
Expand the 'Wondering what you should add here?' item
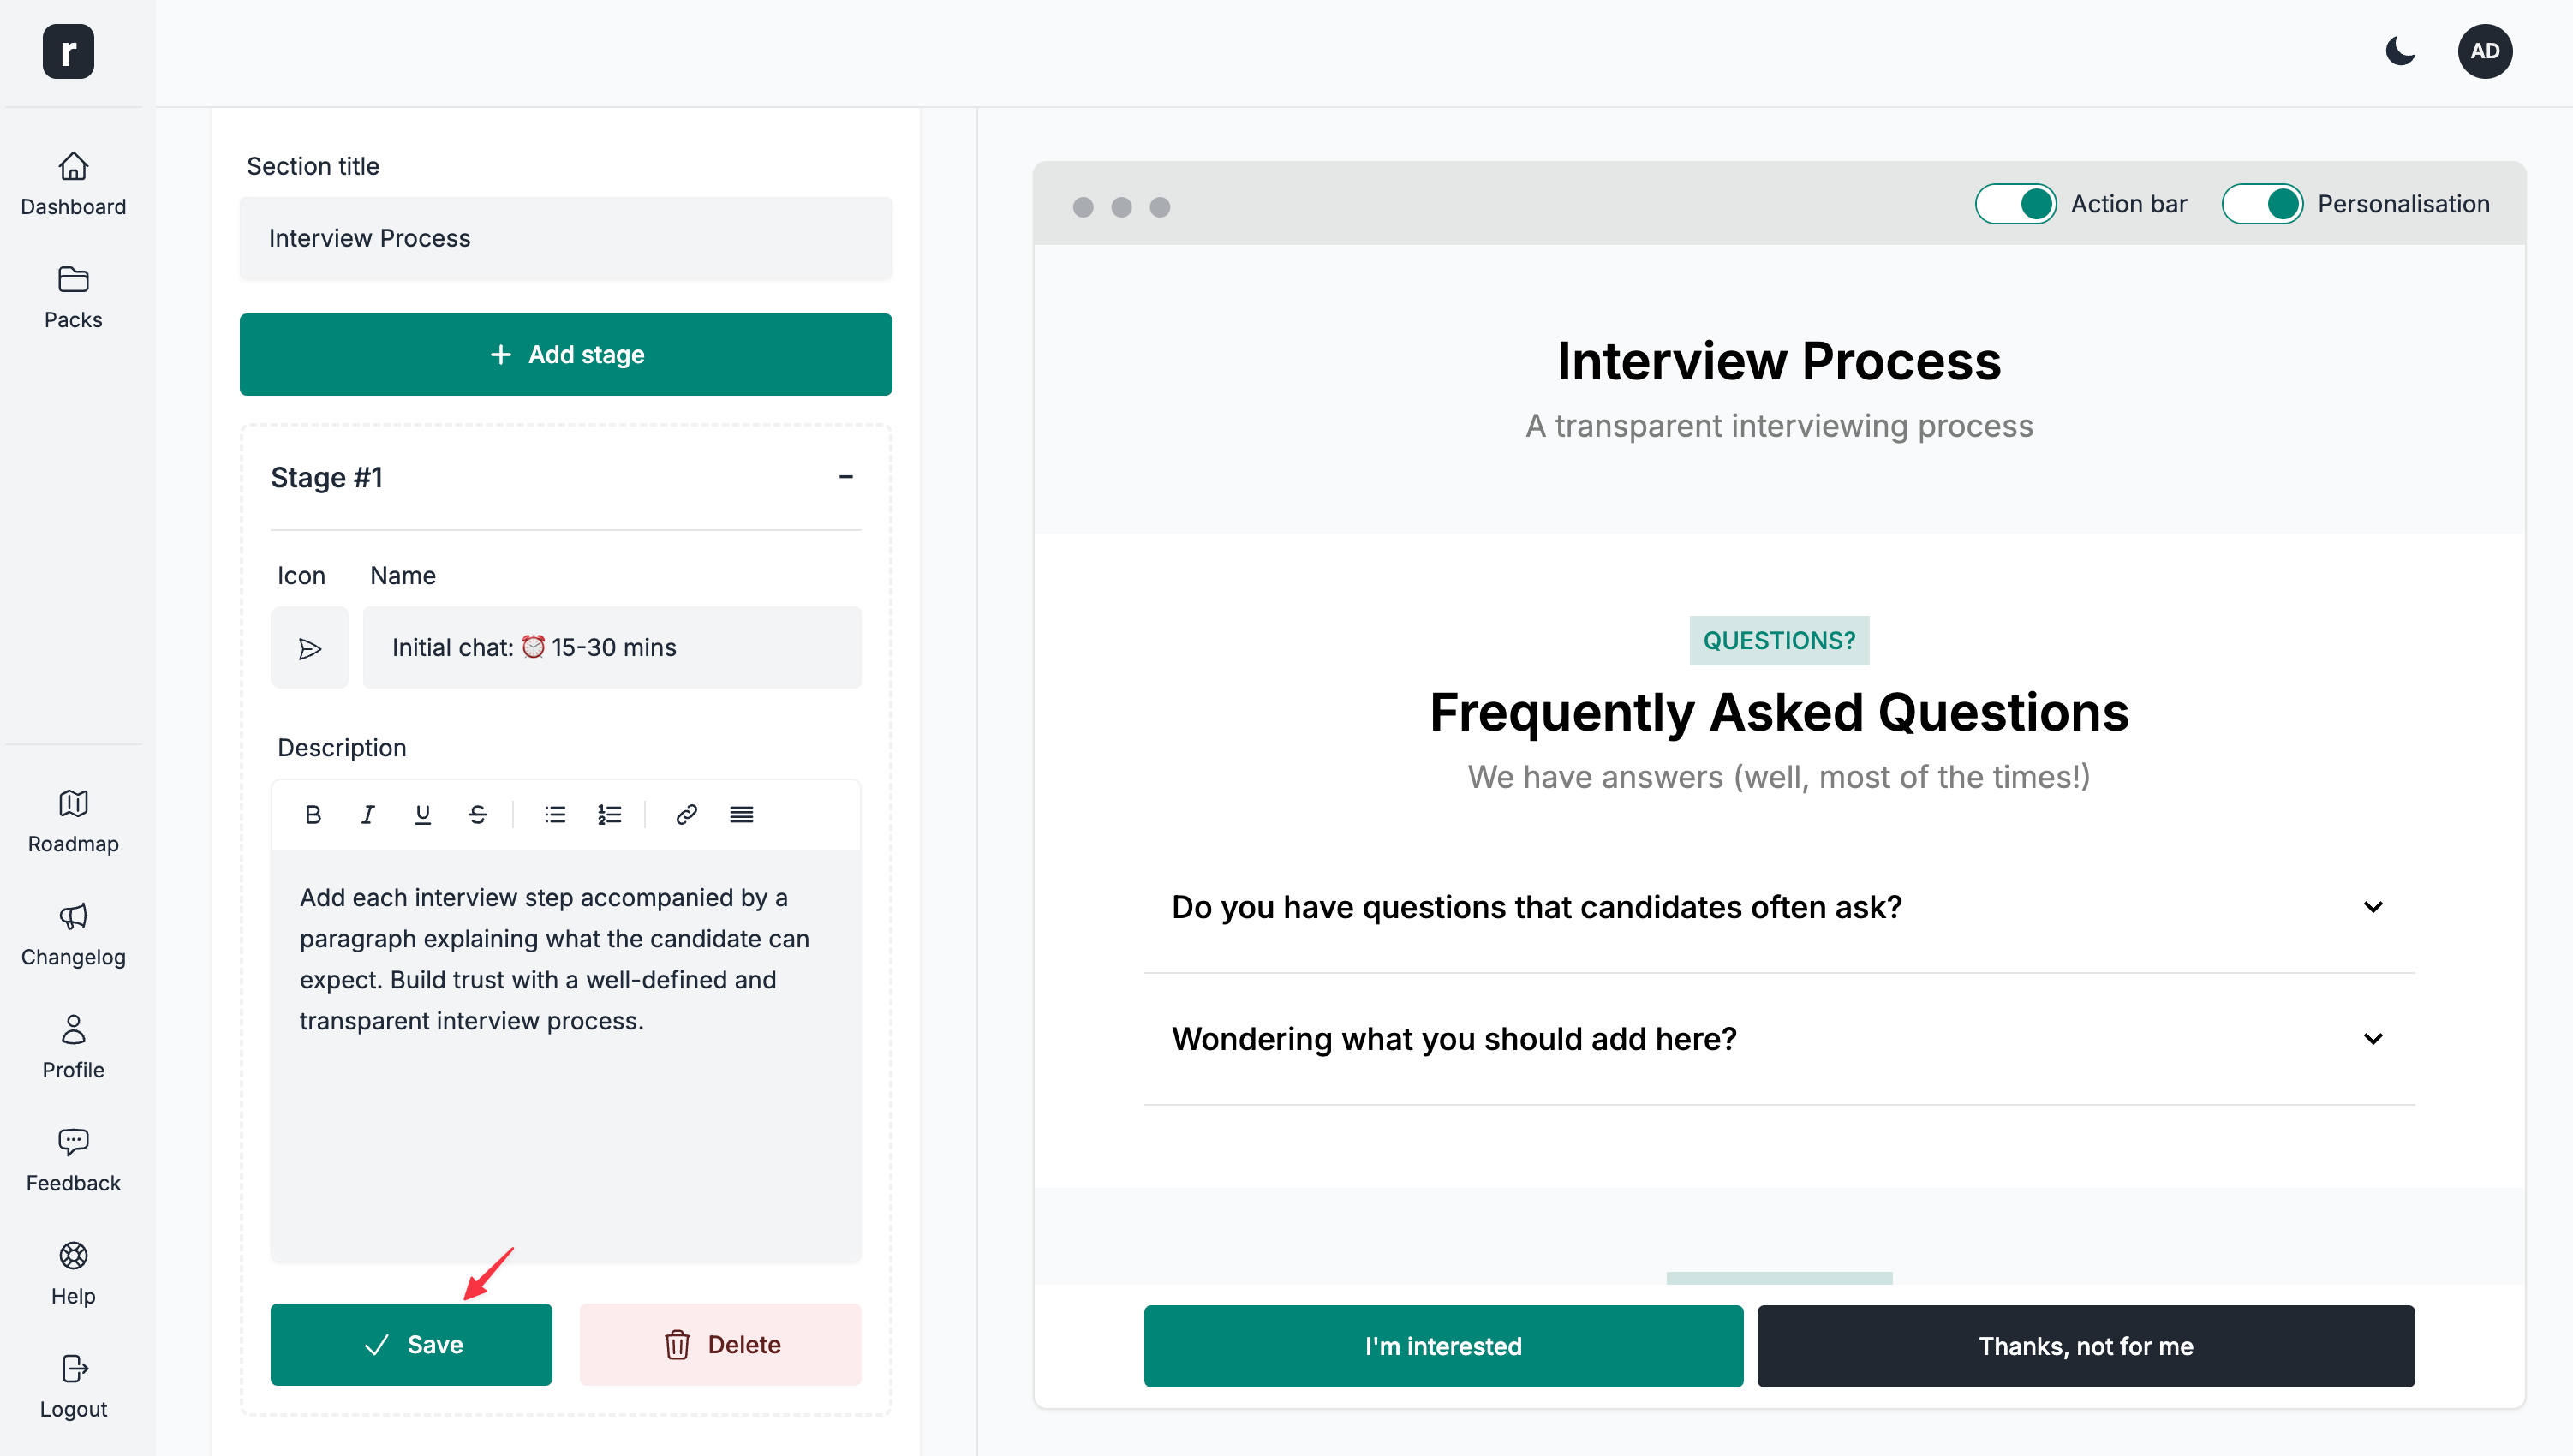pyautogui.click(x=2374, y=1038)
